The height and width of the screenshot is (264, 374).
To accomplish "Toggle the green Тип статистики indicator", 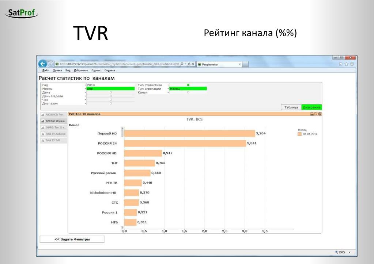I will pos(188,85).
